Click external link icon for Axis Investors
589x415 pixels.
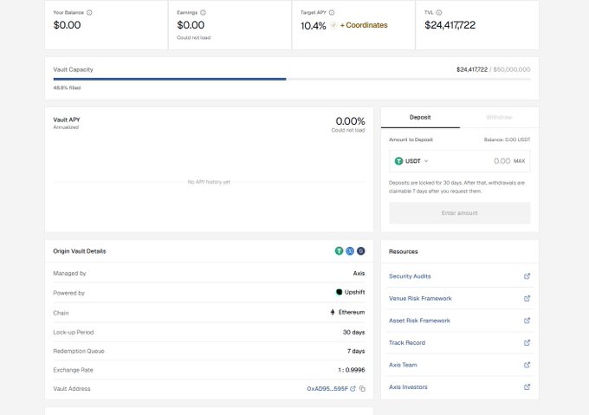click(527, 386)
